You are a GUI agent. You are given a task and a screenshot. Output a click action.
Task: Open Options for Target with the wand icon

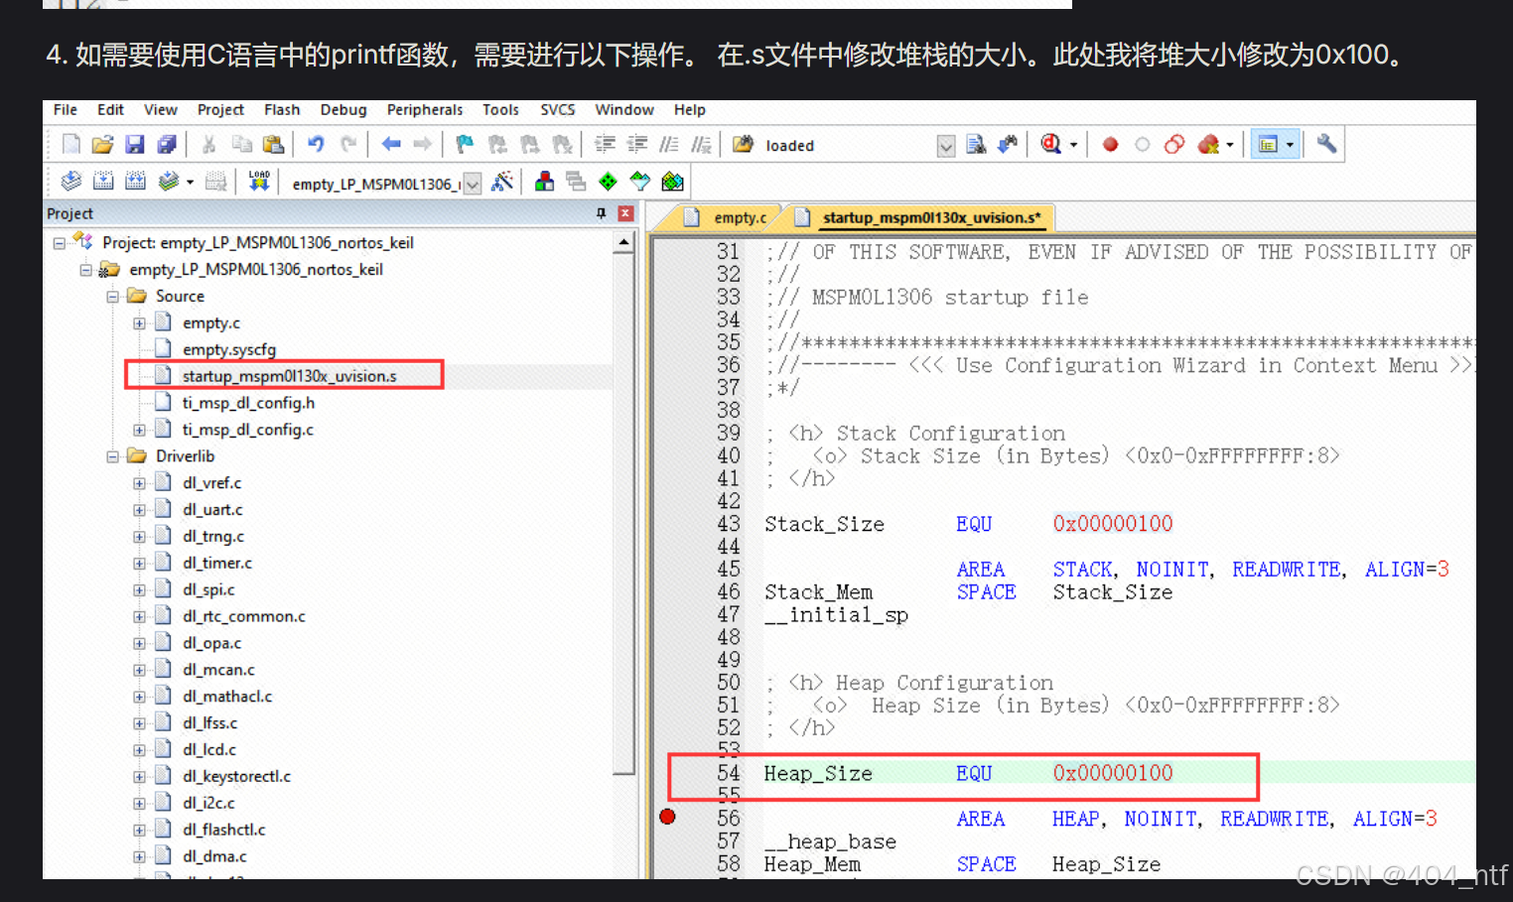[502, 182]
